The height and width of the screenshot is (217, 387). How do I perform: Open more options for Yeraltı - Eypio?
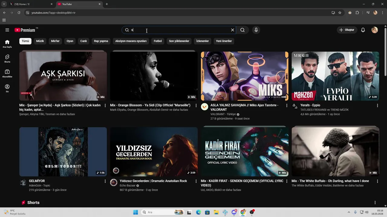(x=377, y=105)
